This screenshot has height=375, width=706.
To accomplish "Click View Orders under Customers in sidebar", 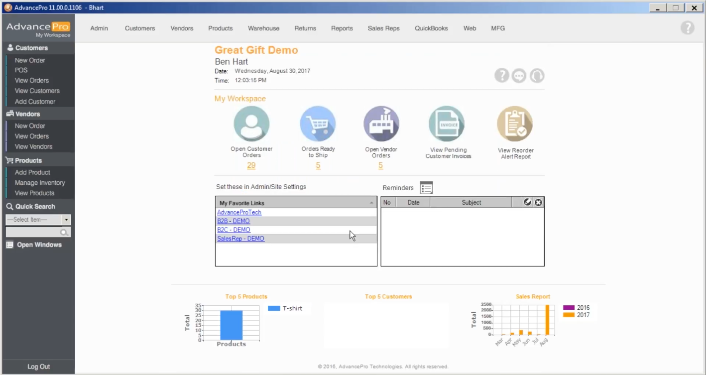I will 32,81.
